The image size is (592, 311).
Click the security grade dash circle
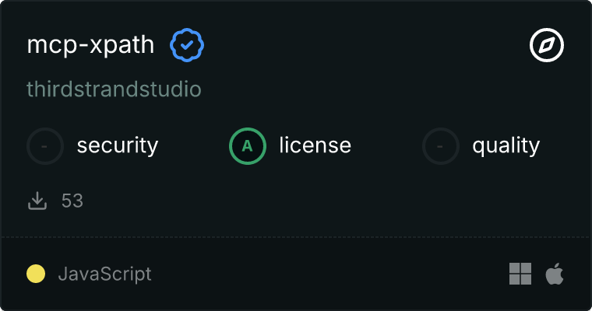(45, 145)
